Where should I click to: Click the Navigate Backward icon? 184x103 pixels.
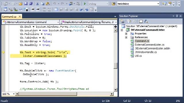pos(71,4)
